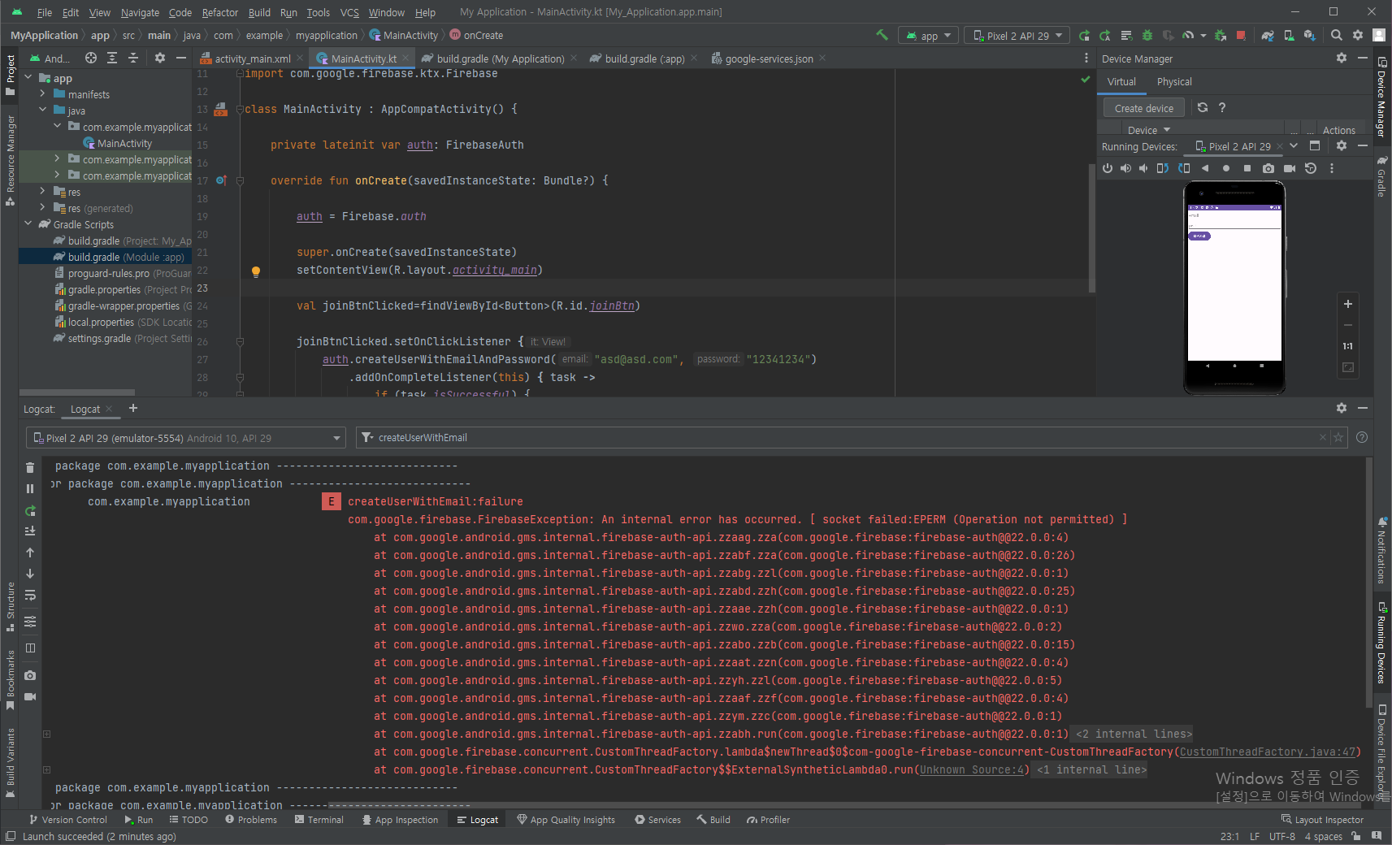Open the Android project view dropdown

[50, 58]
